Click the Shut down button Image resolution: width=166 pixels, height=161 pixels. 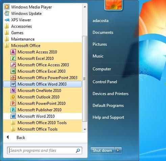[x=102, y=151]
